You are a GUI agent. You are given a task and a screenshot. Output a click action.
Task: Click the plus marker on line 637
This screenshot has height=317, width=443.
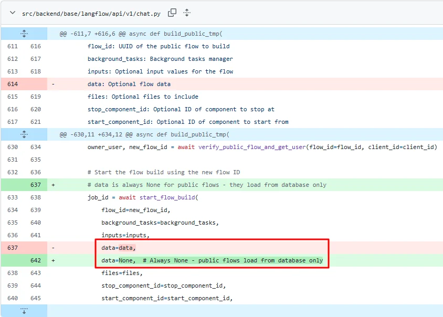[x=53, y=185]
